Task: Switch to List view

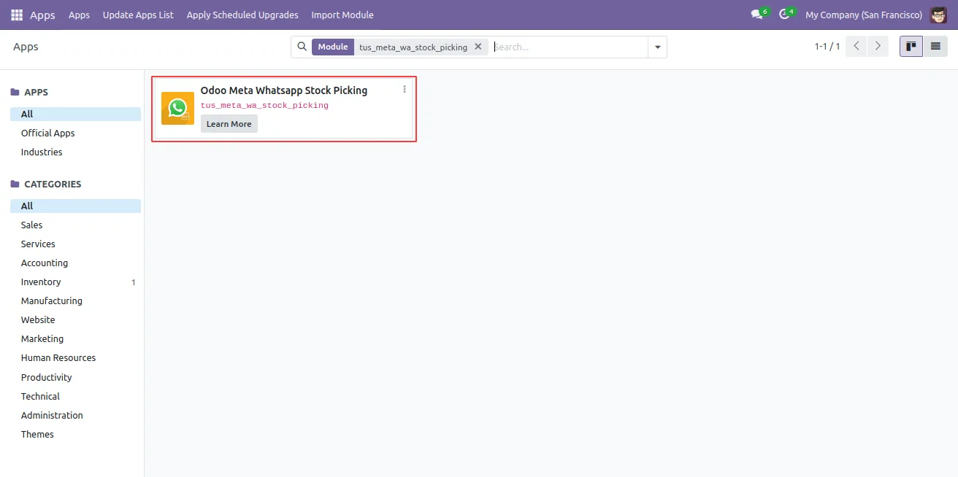Action: tap(935, 47)
